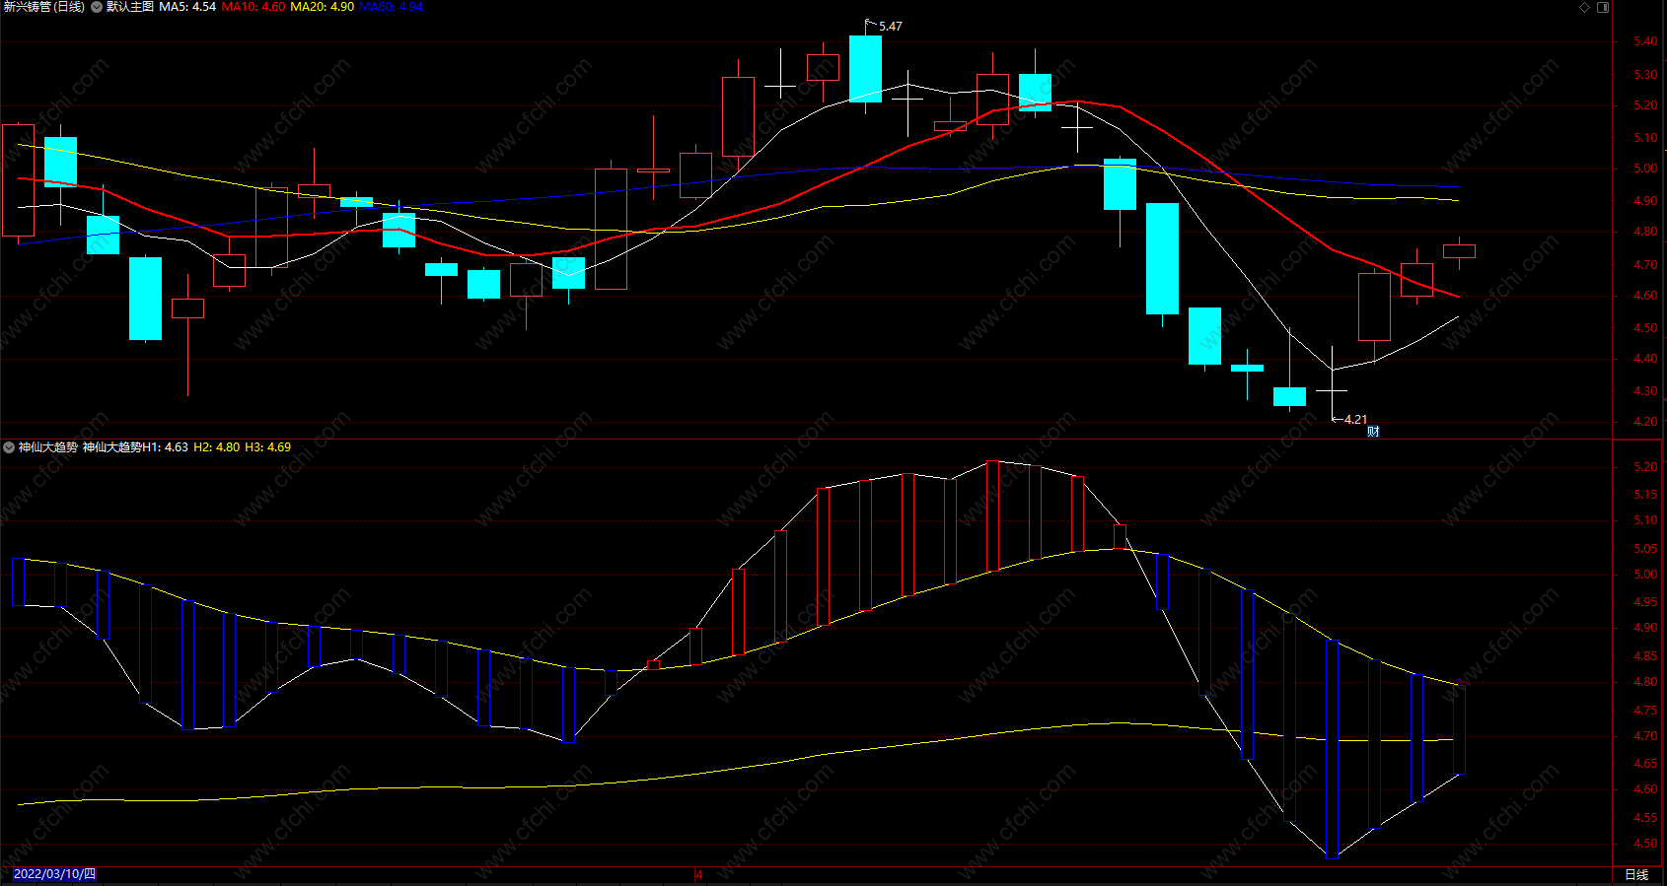Toggle the side panel icon at top right
Image resolution: width=1667 pixels, height=886 pixels.
coord(1603,7)
